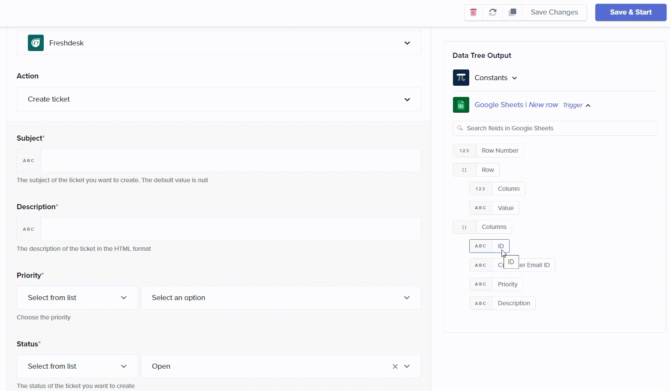670x391 pixels.
Task: Select the ID field in data tree
Action: (x=489, y=246)
